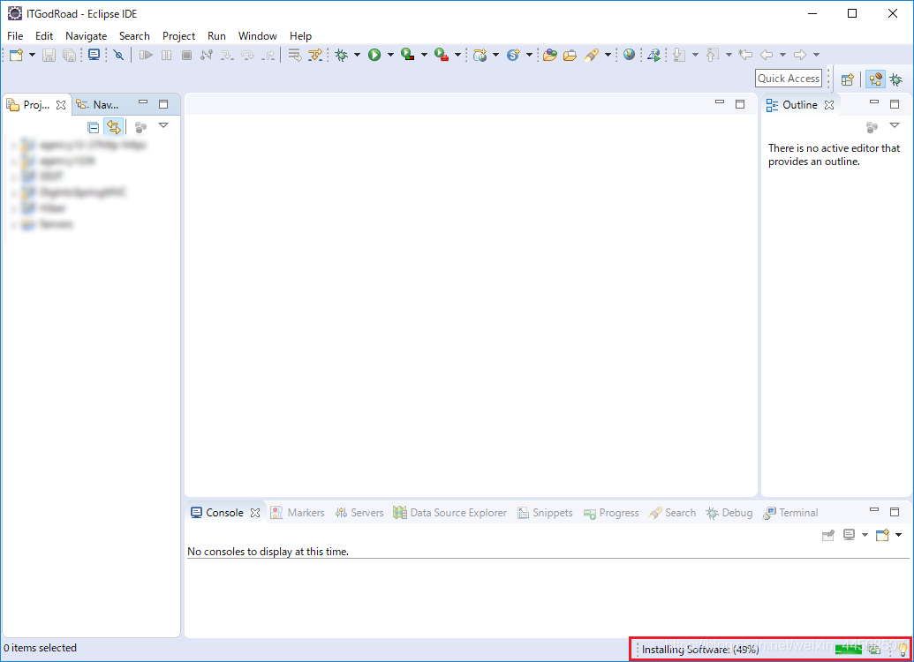Toggle Link with Editor in Project Explorer

[114, 126]
